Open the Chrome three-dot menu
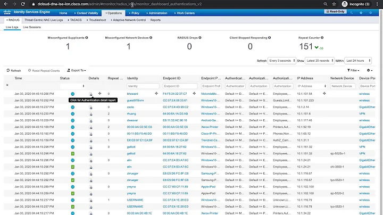 pos(377,4)
